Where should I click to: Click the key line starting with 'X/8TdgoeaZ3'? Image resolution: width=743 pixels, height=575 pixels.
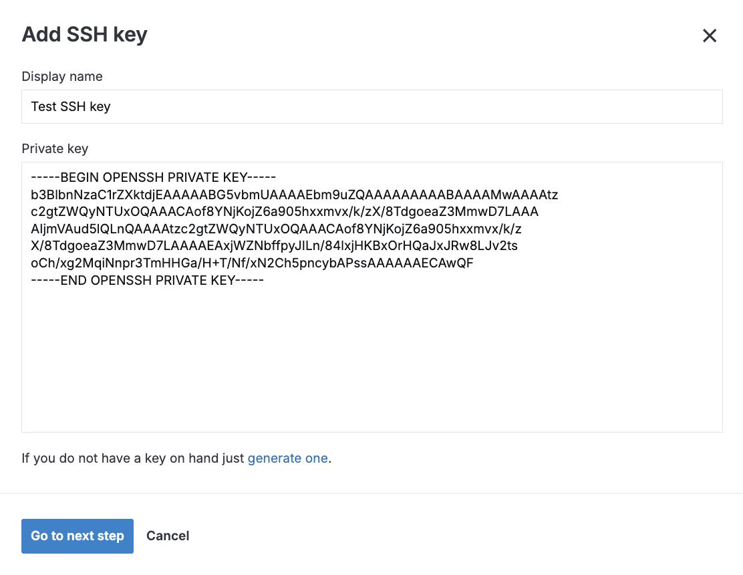pyautogui.click(x=274, y=246)
